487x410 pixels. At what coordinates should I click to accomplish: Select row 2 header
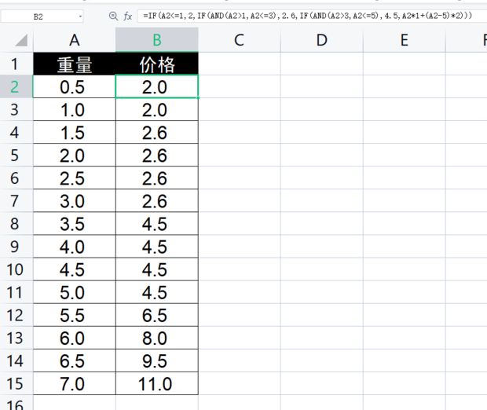(16, 86)
